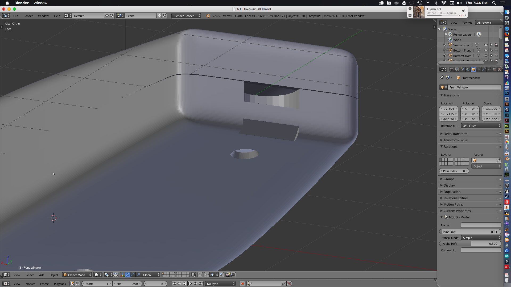Toggle visibility eye of BottomCover

(486, 56)
